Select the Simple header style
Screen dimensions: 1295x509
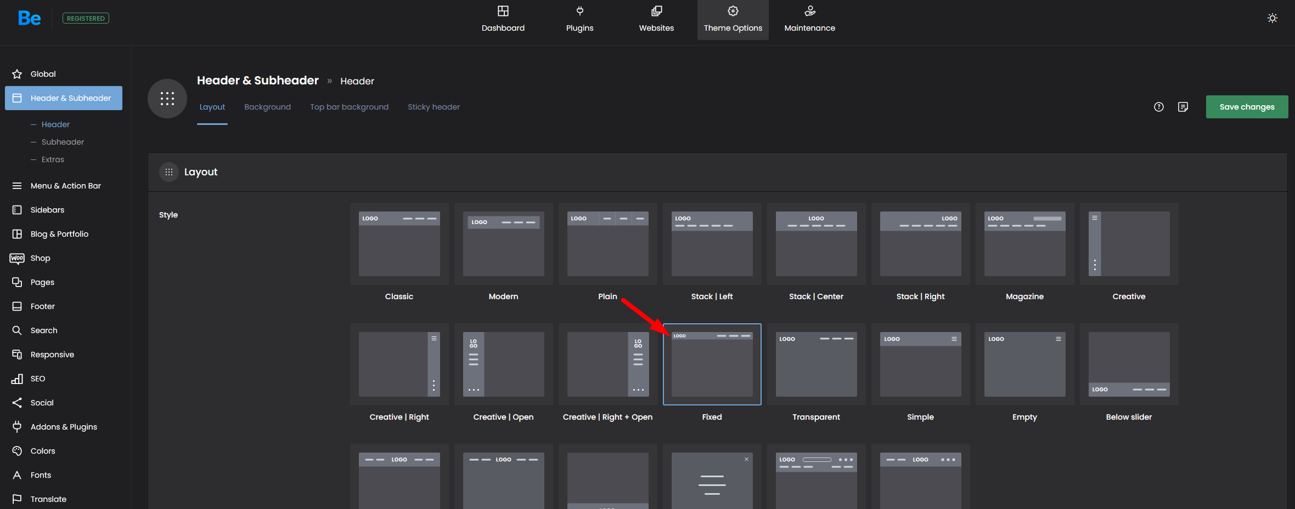coord(921,364)
